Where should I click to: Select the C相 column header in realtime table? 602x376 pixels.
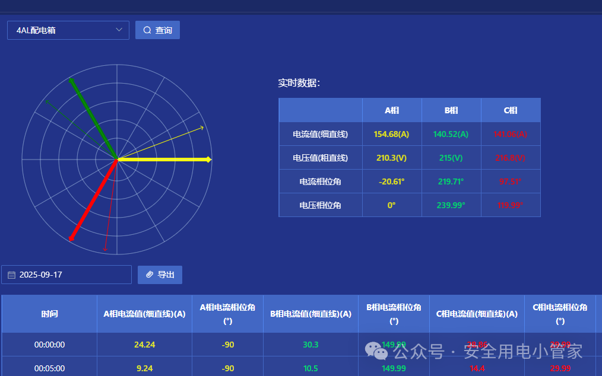click(511, 110)
